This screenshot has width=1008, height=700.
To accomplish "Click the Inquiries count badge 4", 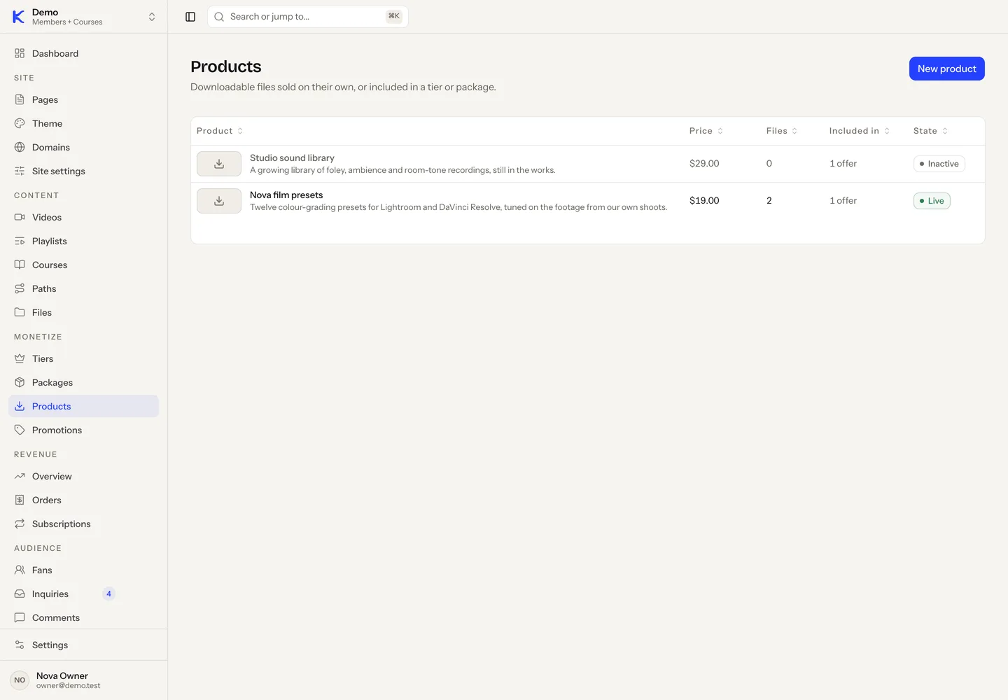I will coord(108,594).
